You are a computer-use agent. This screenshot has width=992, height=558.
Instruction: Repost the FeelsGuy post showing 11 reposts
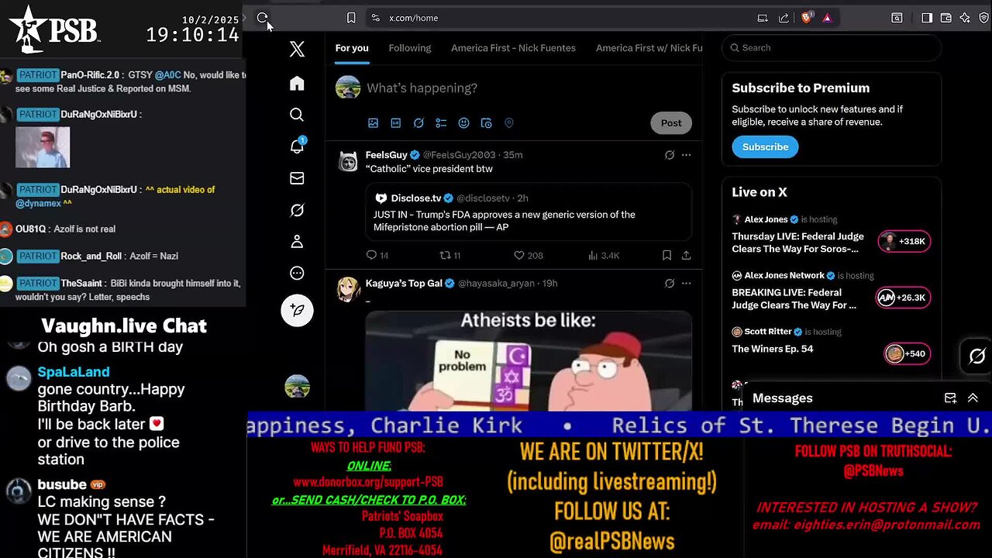tap(450, 255)
